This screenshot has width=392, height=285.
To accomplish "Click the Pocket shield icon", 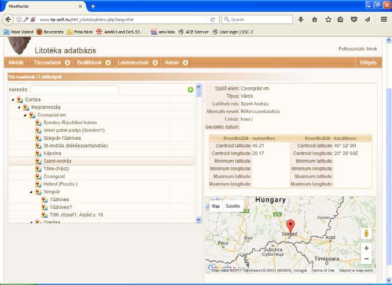I will tap(354, 19).
